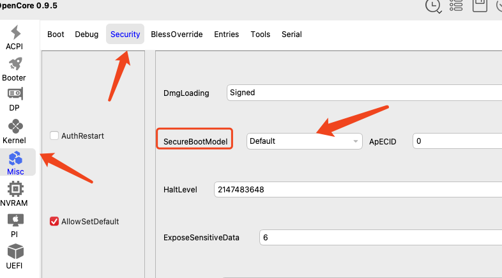
Task: Uncheck the AllowSetDefault checkbox
Action: pyautogui.click(x=54, y=222)
